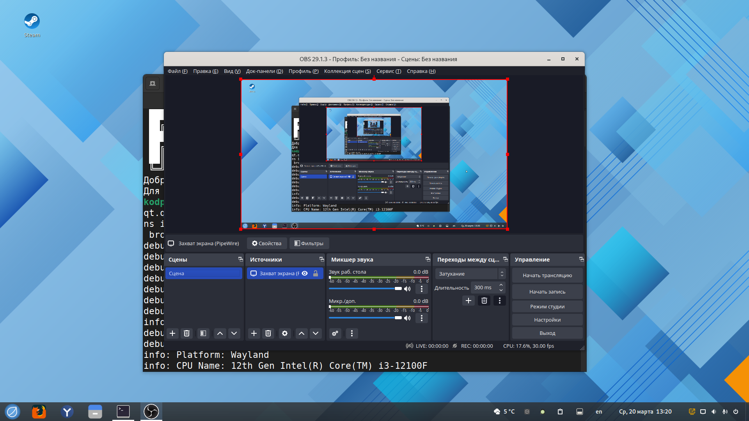This screenshot has width=749, height=421.
Task: Toggle system volume tray icon
Action: [714, 412]
